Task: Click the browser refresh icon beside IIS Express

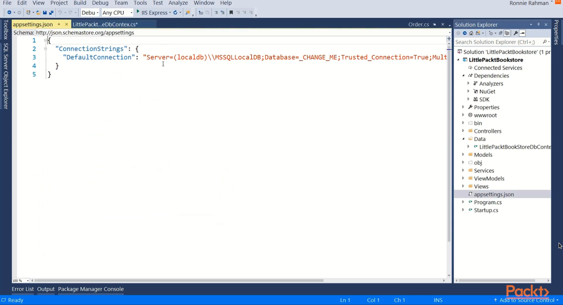Action: click(x=175, y=12)
